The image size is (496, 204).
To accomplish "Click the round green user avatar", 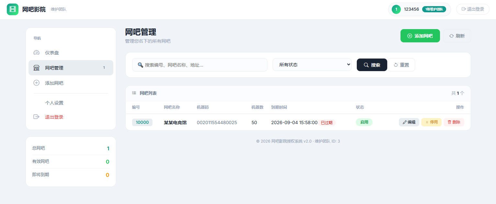I will pyautogui.click(x=396, y=9).
